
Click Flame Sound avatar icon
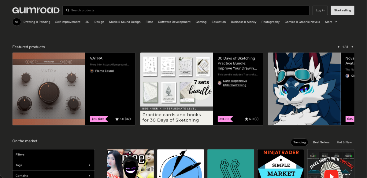tap(92, 71)
